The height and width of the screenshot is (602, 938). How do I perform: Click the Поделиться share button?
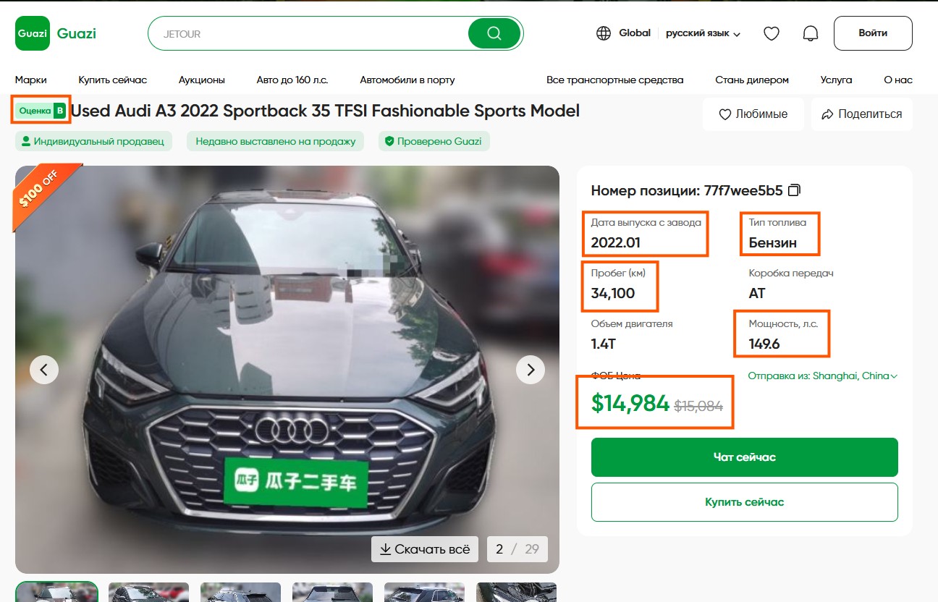coord(861,114)
